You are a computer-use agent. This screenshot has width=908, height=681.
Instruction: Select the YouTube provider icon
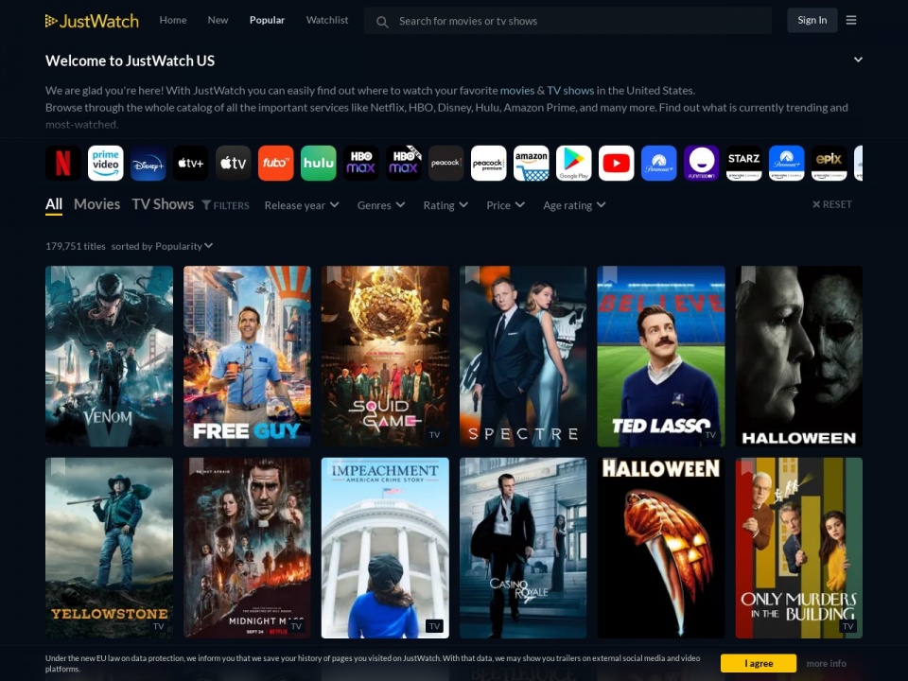point(616,164)
